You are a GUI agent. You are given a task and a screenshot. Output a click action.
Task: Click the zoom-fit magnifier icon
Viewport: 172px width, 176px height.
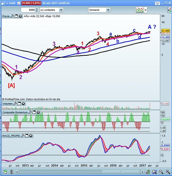[x=154, y=172]
